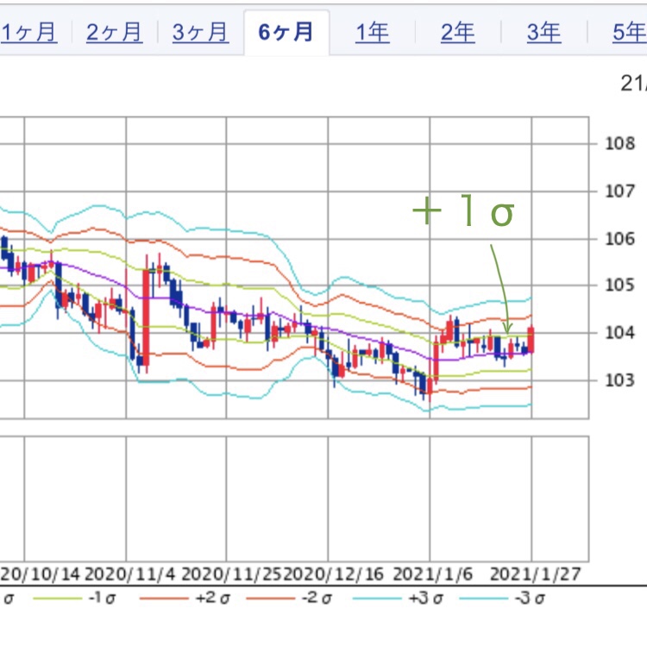Select the 2ヶ月 period tab

coord(114,33)
